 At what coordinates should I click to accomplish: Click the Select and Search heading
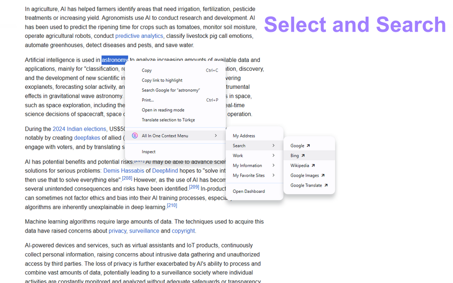(355, 24)
